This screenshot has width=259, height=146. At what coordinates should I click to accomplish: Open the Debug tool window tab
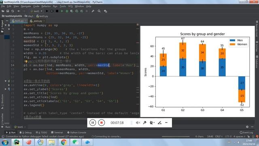tap(25, 133)
